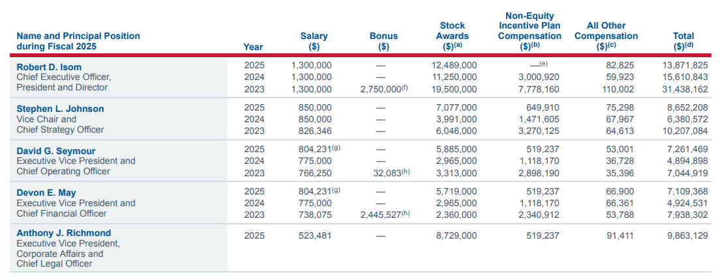Click the Non-Equity Incentive Plan Compensation header
This screenshot has width=727, height=279.
529,31
